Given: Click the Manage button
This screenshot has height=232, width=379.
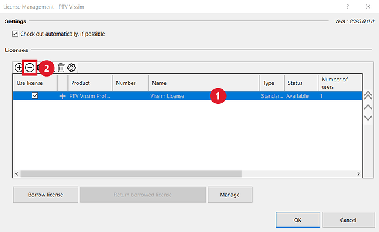Looking at the screenshot, I should [230, 195].
